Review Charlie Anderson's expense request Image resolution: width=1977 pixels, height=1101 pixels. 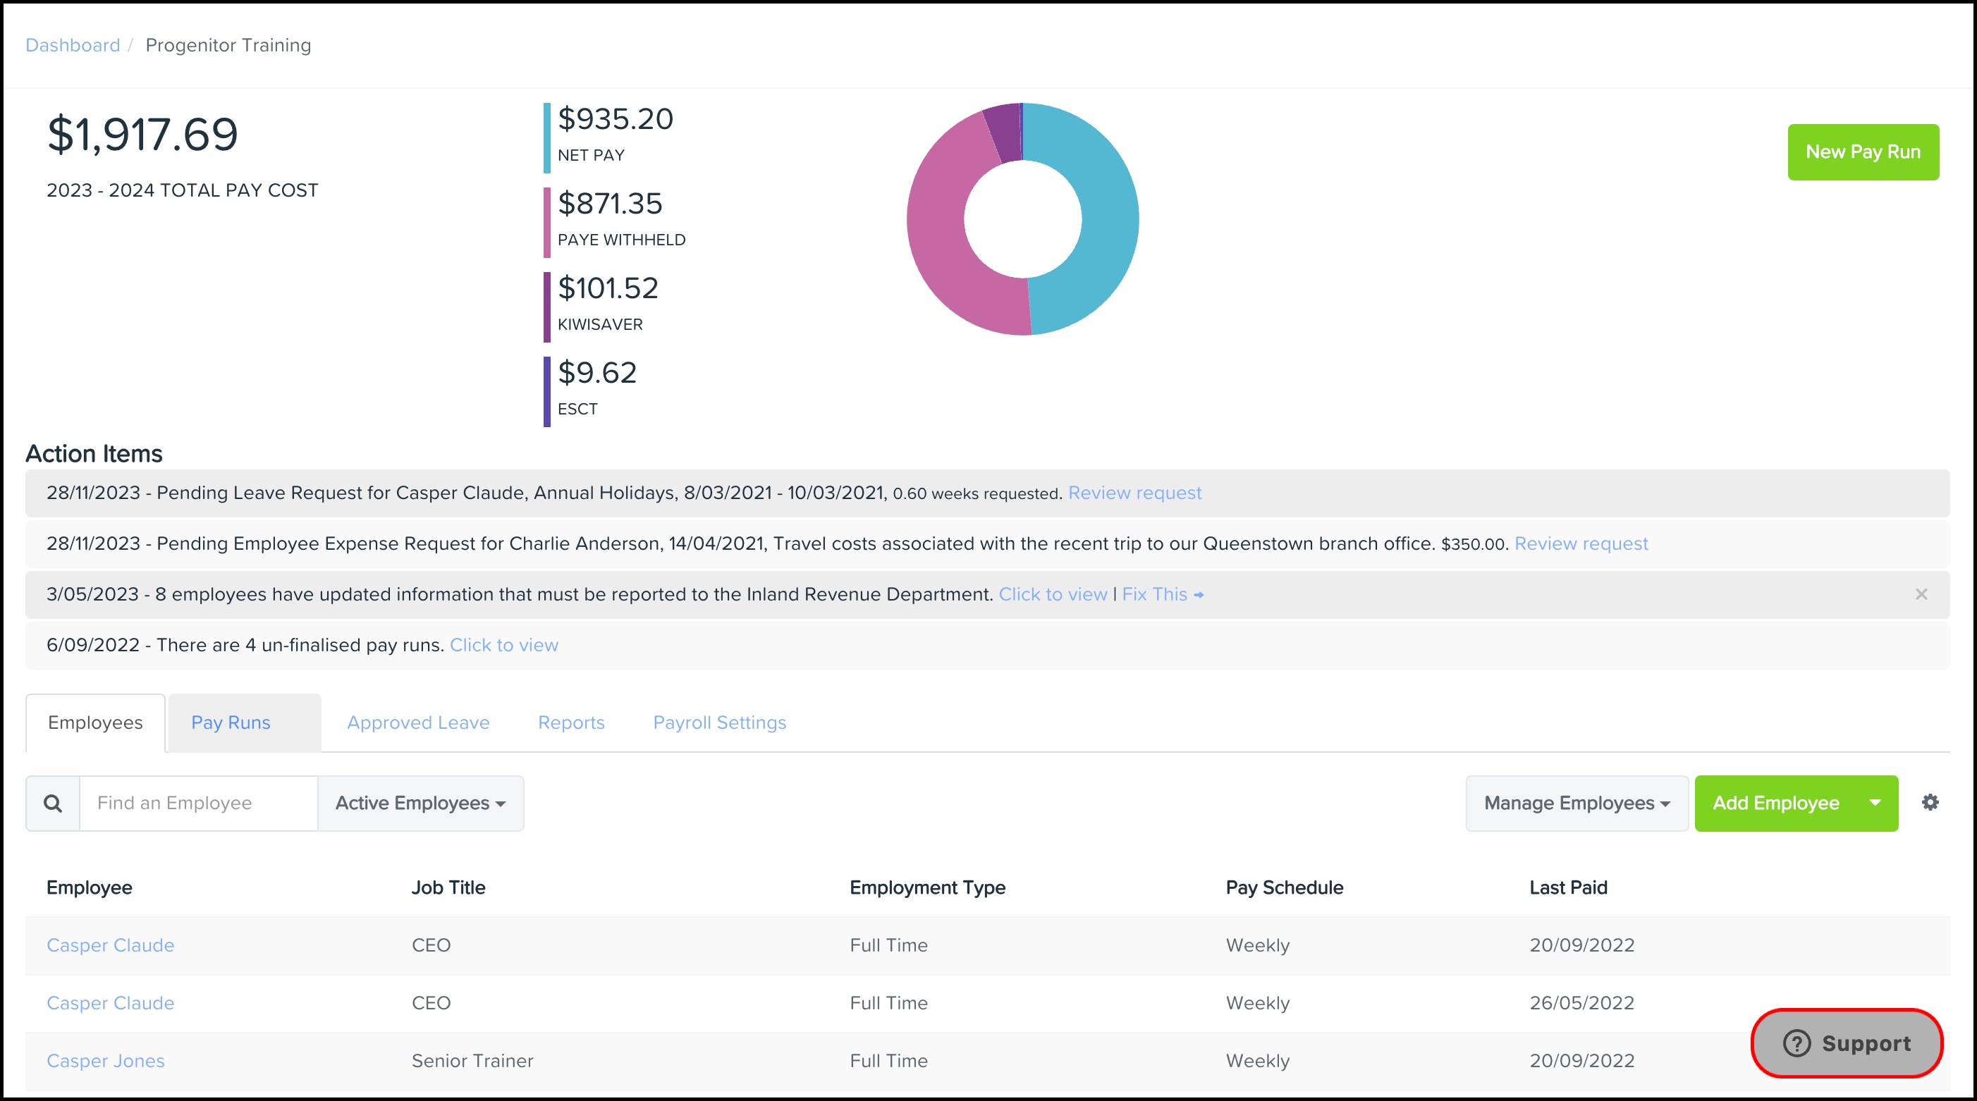[1580, 544]
